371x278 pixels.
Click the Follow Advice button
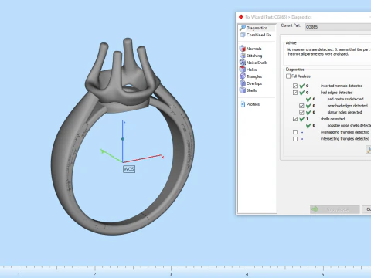point(335,209)
